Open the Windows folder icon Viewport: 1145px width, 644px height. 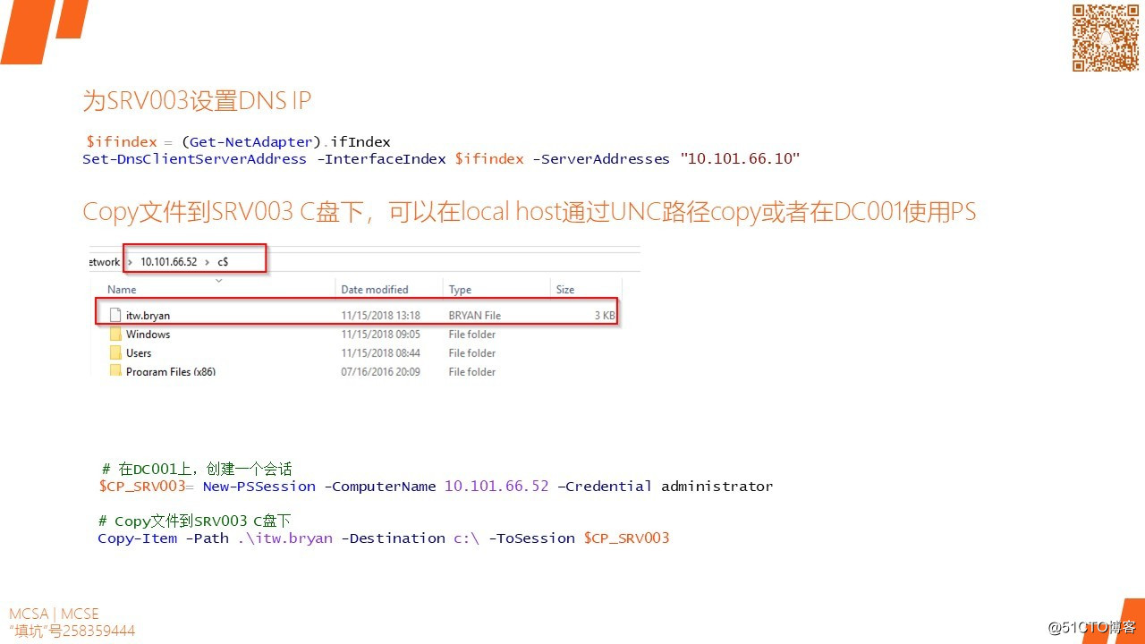click(x=114, y=334)
